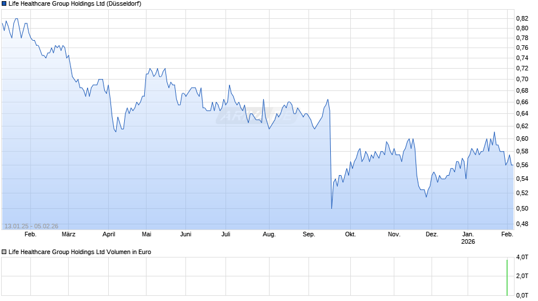The height and width of the screenshot is (301, 538).
Task: Click the 0,62 price axis value
Action: click(x=522, y=126)
